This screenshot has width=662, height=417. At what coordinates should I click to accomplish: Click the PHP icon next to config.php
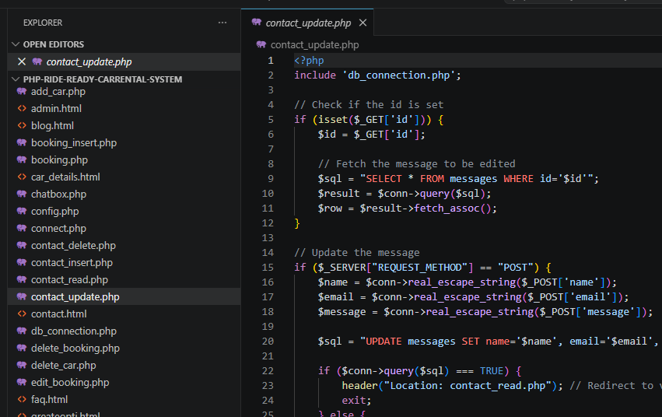tap(22, 212)
